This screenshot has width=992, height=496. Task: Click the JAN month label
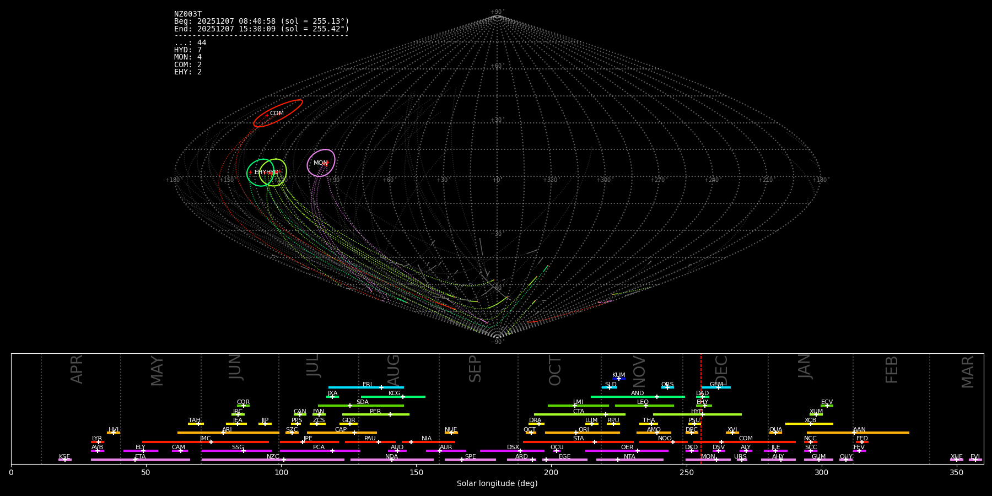coord(805,366)
